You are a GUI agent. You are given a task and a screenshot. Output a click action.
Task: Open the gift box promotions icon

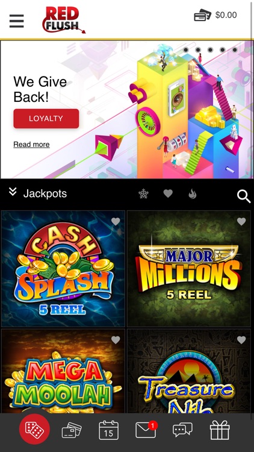(220, 430)
